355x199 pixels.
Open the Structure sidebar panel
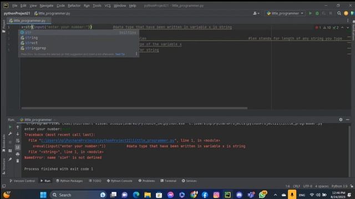pyautogui.click(x=4, y=166)
